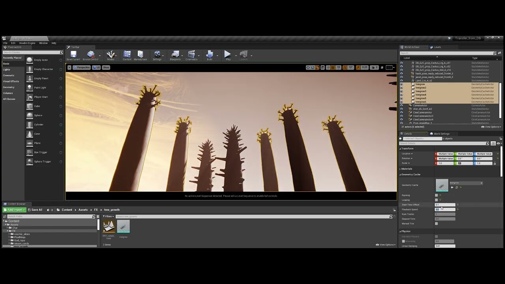505x284 pixels.
Task: Select the treegrow asset thumbnail
Action: pyautogui.click(x=123, y=227)
